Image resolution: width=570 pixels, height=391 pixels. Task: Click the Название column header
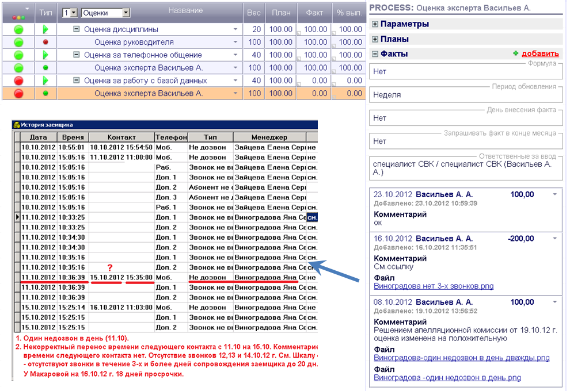click(185, 10)
